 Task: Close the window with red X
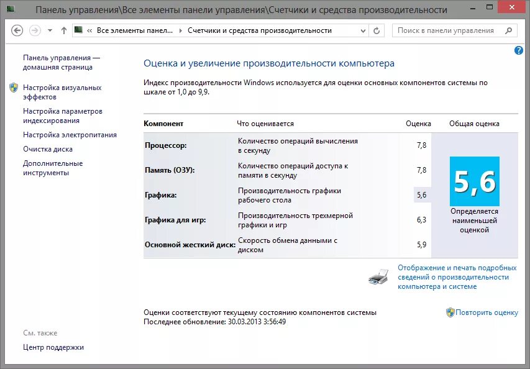512,7
